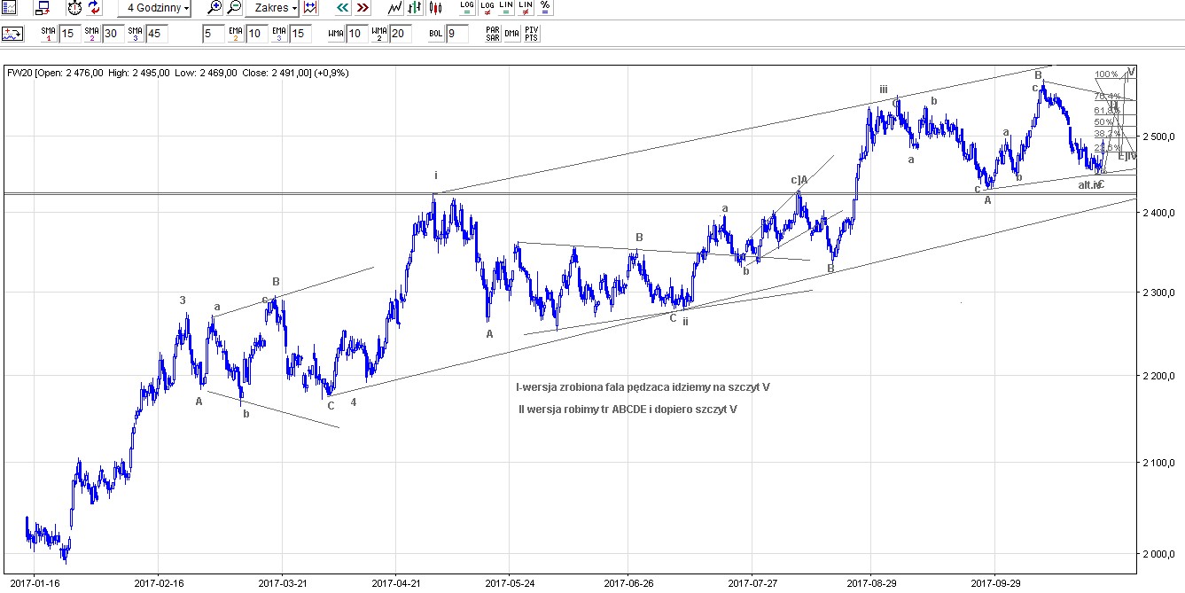Viewport: 1185px width, 593px height.
Task: Click the 2 500,0 price axis label
Action: coord(1158,137)
